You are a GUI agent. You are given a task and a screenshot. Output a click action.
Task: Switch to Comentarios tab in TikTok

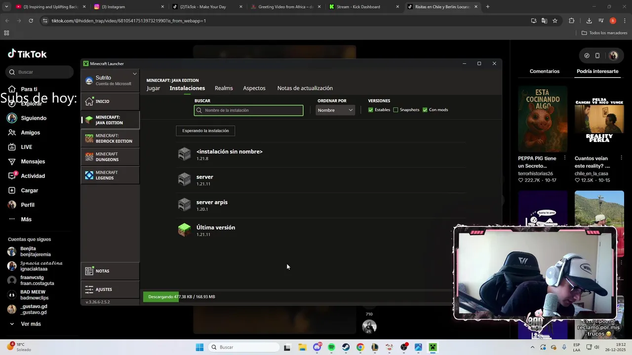545,71
